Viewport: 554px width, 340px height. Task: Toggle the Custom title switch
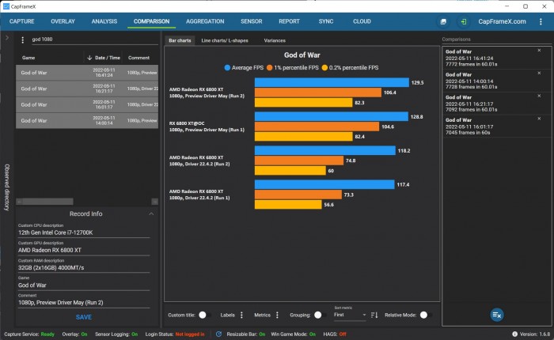click(x=203, y=315)
